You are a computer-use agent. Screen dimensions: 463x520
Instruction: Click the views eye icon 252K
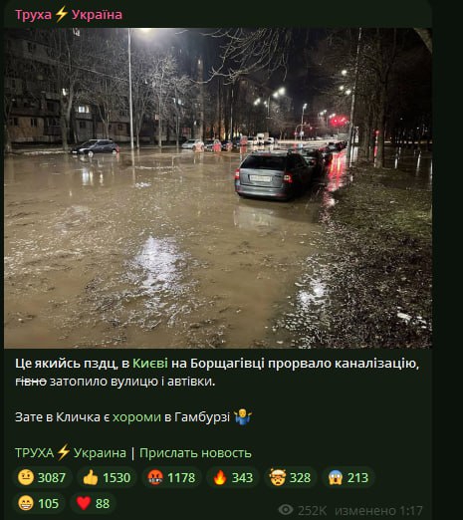tap(286, 510)
